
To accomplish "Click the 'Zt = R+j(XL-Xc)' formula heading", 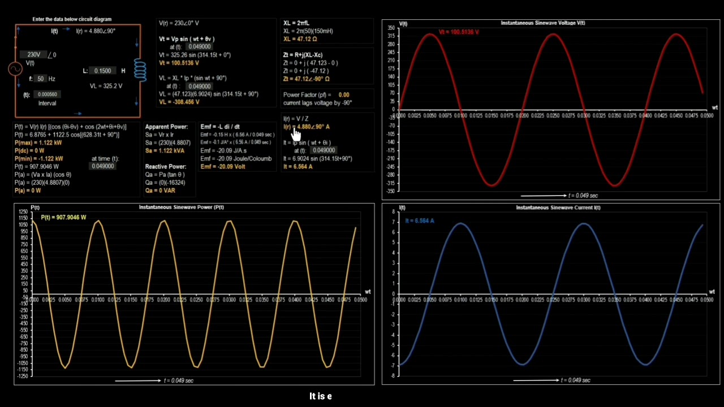I will coord(303,55).
